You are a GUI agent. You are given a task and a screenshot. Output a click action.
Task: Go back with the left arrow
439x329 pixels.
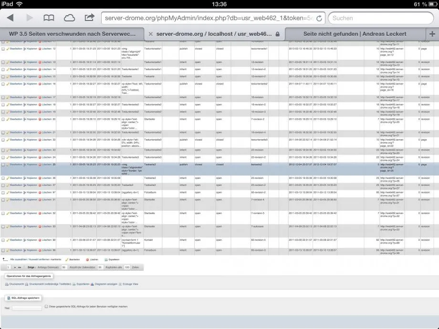tap(10, 18)
